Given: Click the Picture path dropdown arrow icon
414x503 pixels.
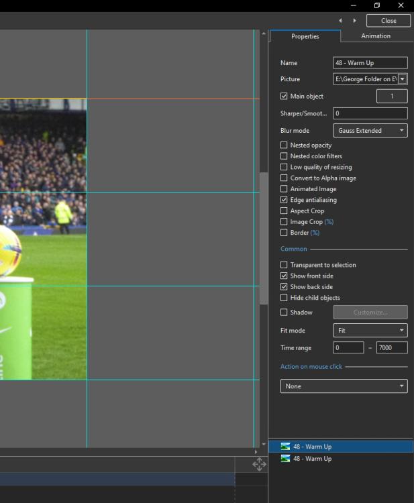Looking at the screenshot, I should pos(402,79).
